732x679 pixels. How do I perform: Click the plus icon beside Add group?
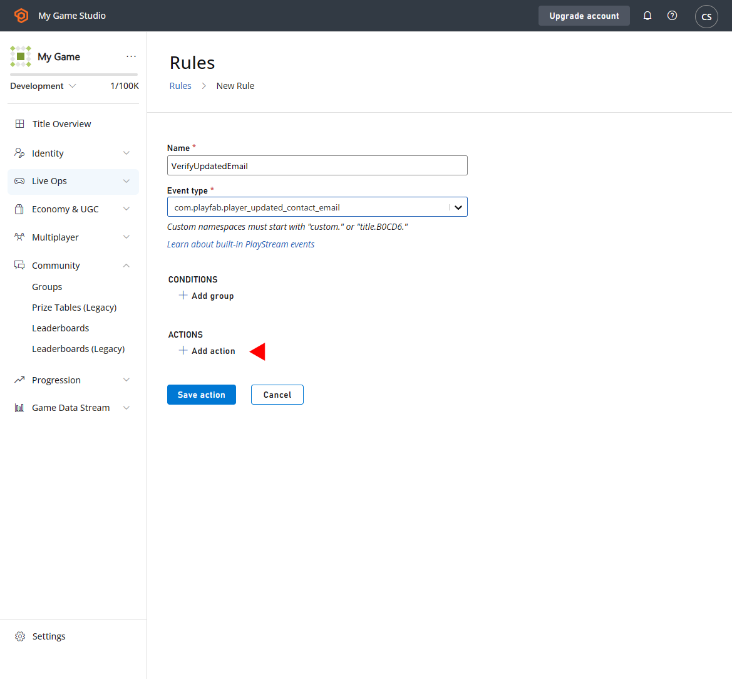pyautogui.click(x=183, y=295)
